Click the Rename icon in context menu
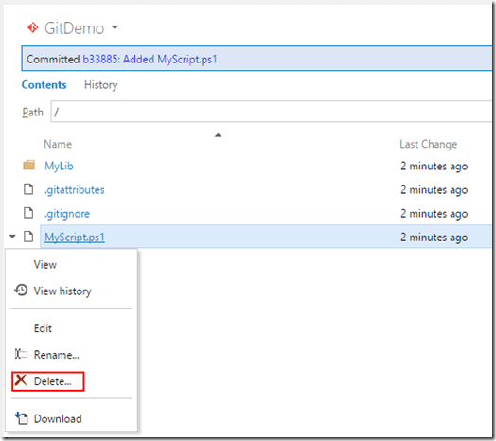Viewport: 496px width, 441px height. [x=21, y=354]
